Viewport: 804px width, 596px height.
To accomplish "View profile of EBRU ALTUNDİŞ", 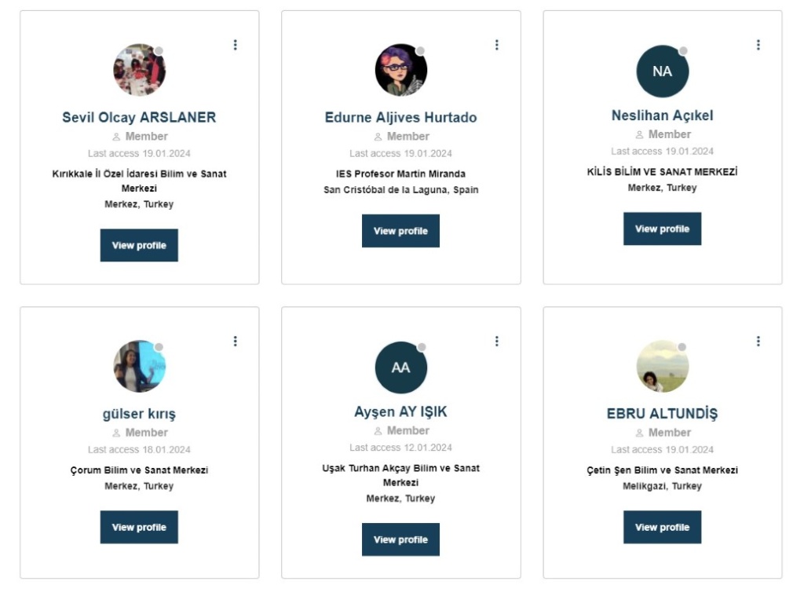I will click(x=662, y=527).
